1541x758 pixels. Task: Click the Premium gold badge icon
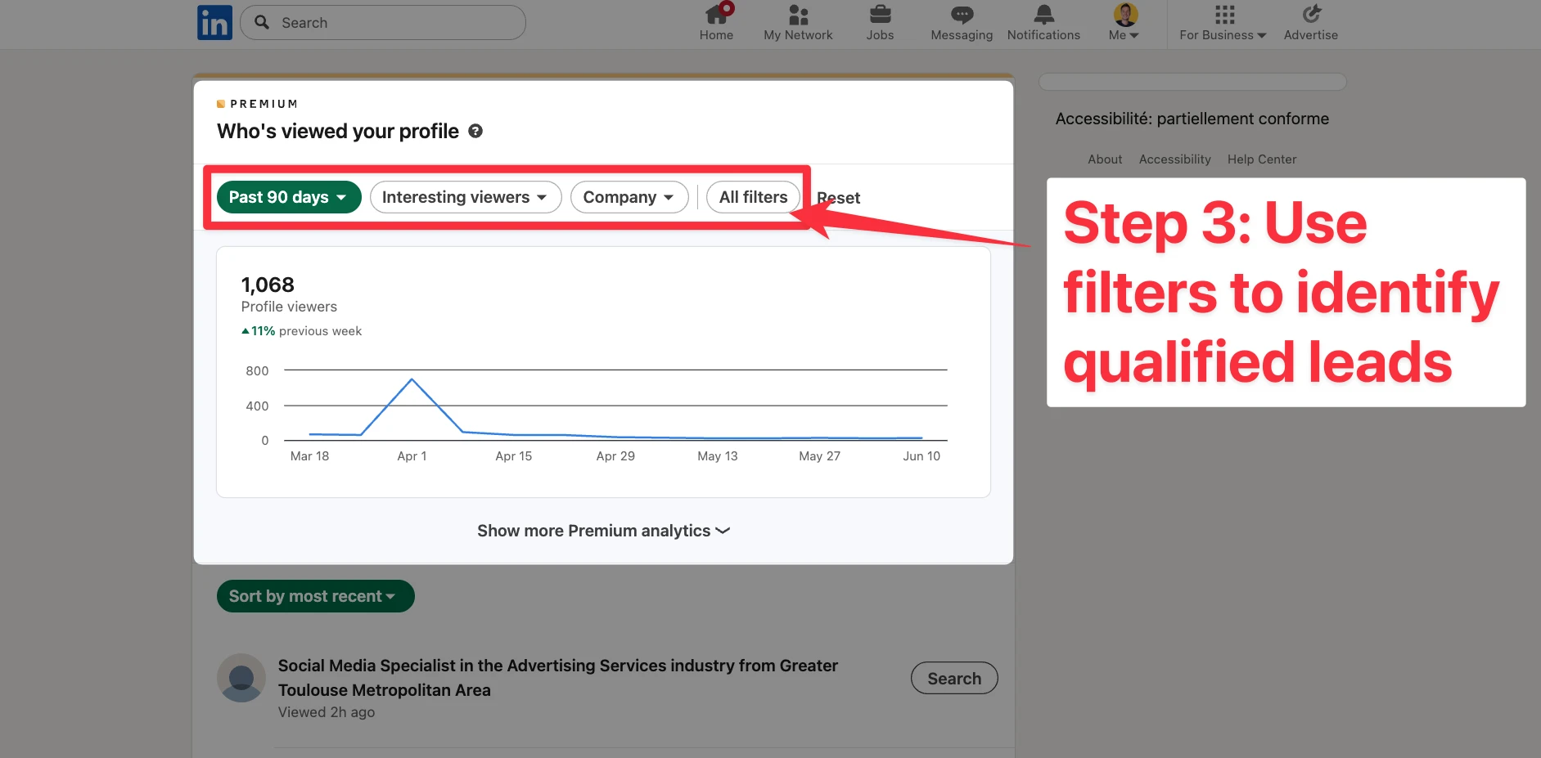pos(221,104)
